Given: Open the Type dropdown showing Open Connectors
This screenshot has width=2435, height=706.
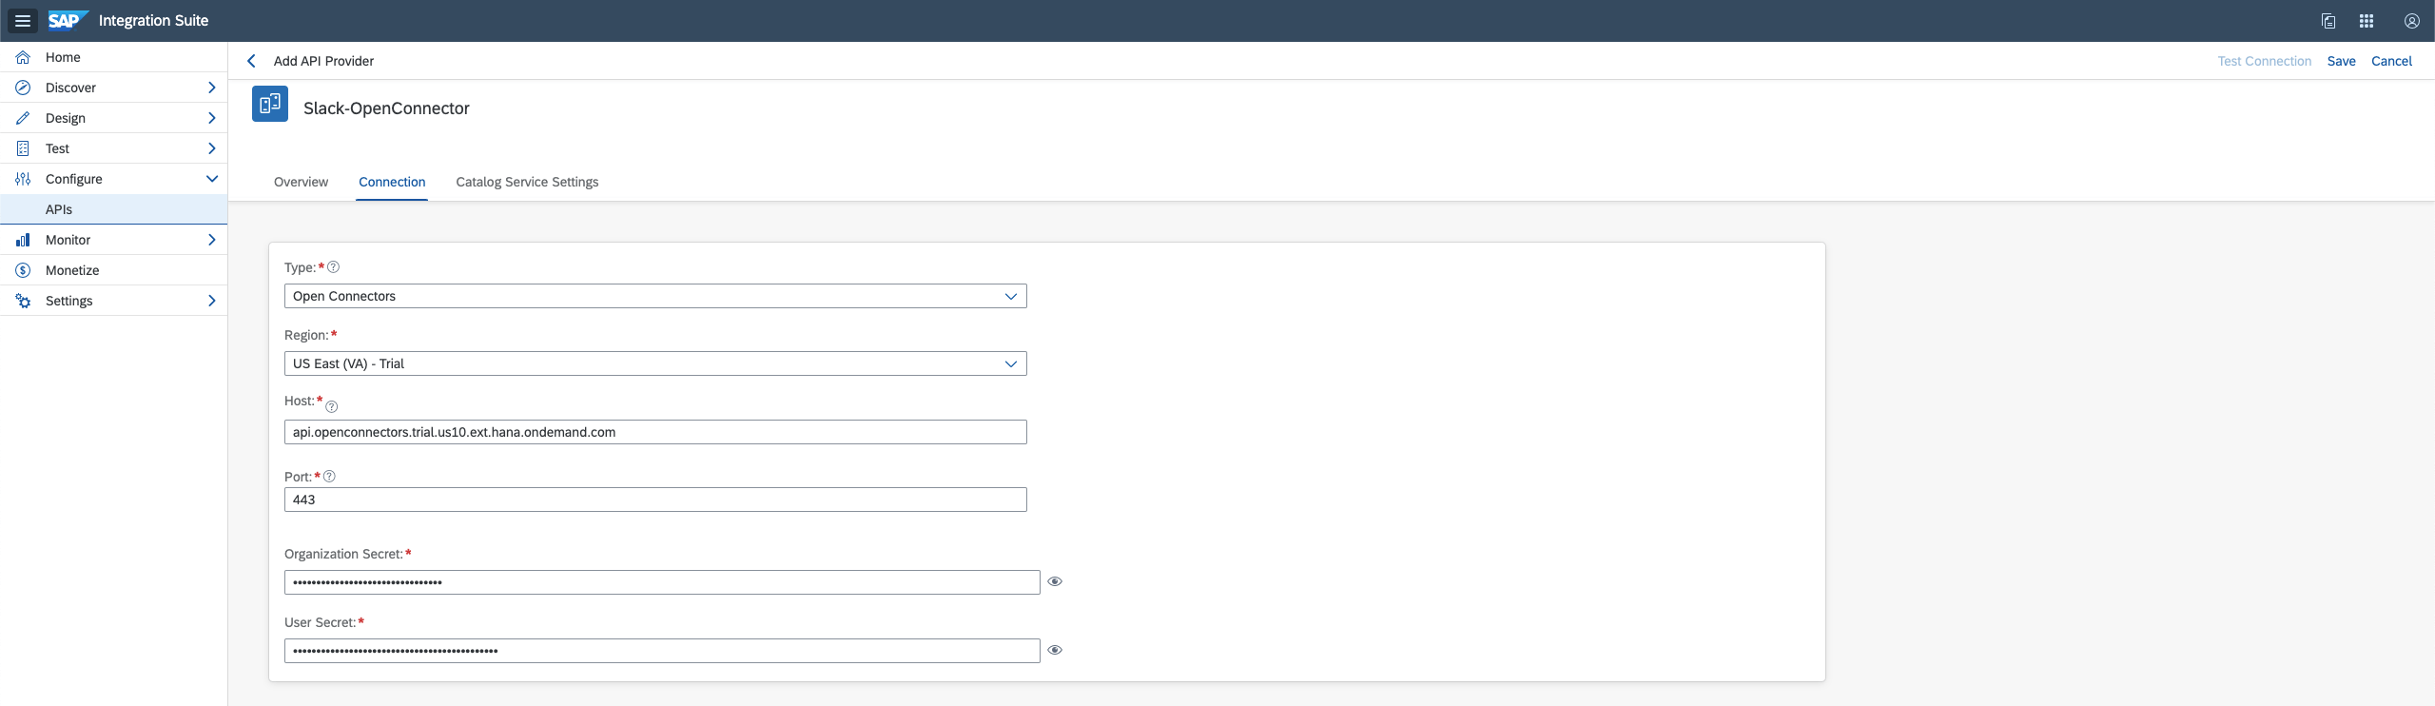Looking at the screenshot, I should (x=655, y=296).
